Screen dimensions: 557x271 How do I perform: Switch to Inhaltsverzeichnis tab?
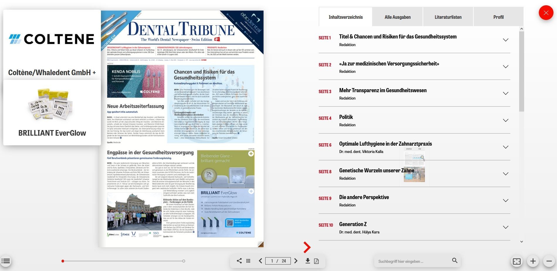point(345,17)
